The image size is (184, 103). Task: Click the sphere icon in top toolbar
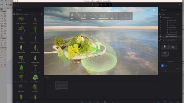coord(98,5)
